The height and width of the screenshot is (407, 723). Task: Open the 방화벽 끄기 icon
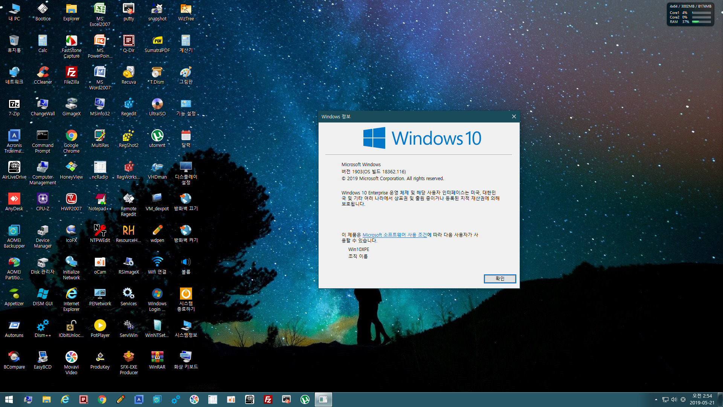pyautogui.click(x=186, y=202)
